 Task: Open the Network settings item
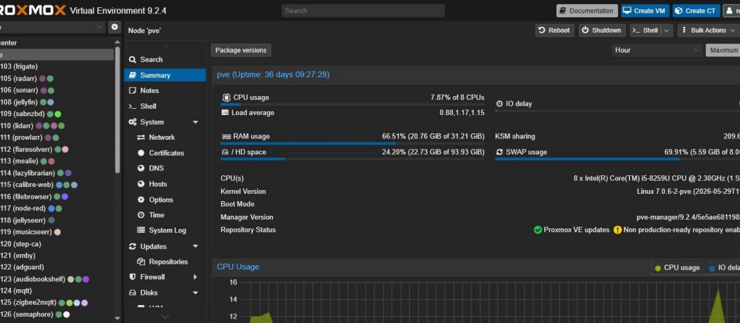(165, 137)
